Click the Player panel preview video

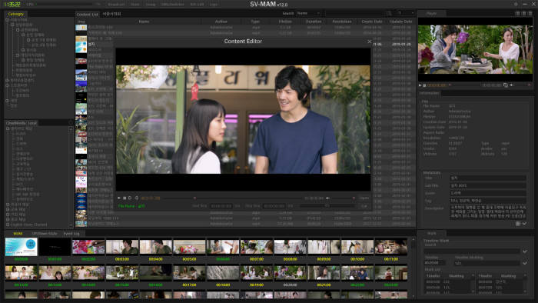coord(476,50)
